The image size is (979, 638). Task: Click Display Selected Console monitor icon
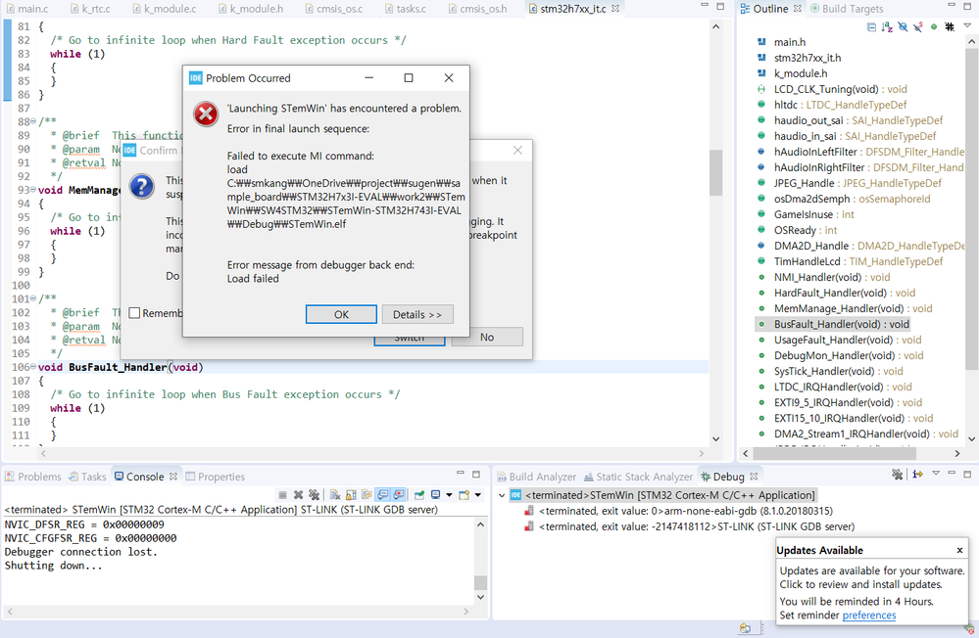pos(435,494)
